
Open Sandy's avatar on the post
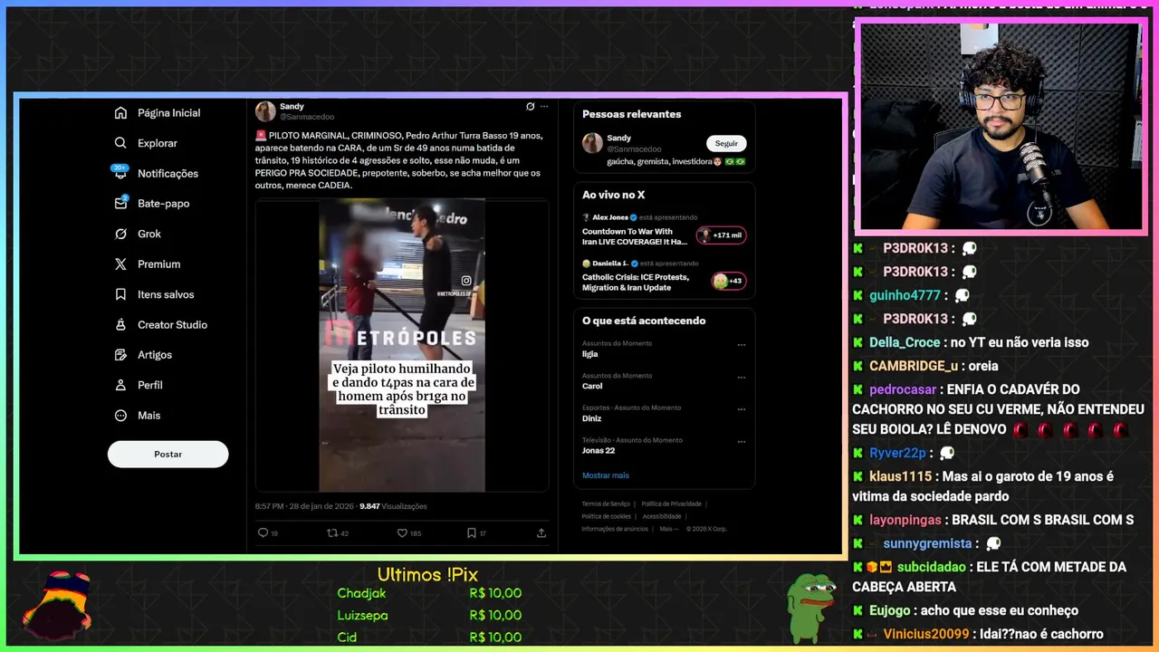[x=265, y=111]
